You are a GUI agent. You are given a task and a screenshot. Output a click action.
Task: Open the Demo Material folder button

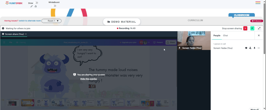pyautogui.click(x=122, y=22)
